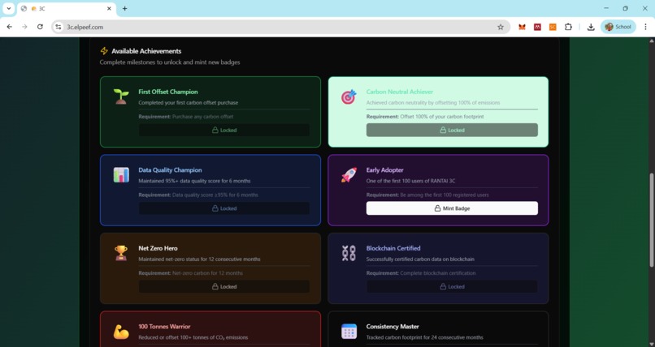Click the scrollbar up arrow
Screen dimensions: 655x347
tap(651, 41)
